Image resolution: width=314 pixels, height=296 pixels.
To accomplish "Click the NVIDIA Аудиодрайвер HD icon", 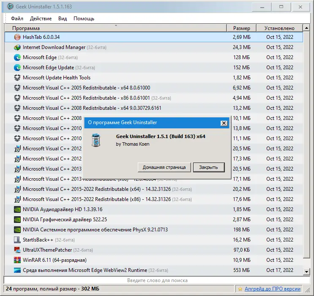I will pos(17,209).
